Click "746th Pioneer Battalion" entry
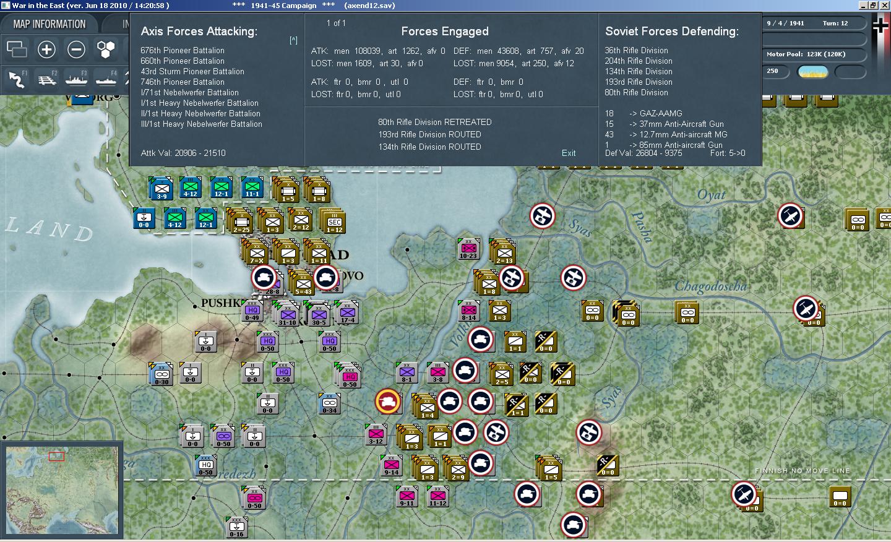891x542 pixels. tap(183, 82)
